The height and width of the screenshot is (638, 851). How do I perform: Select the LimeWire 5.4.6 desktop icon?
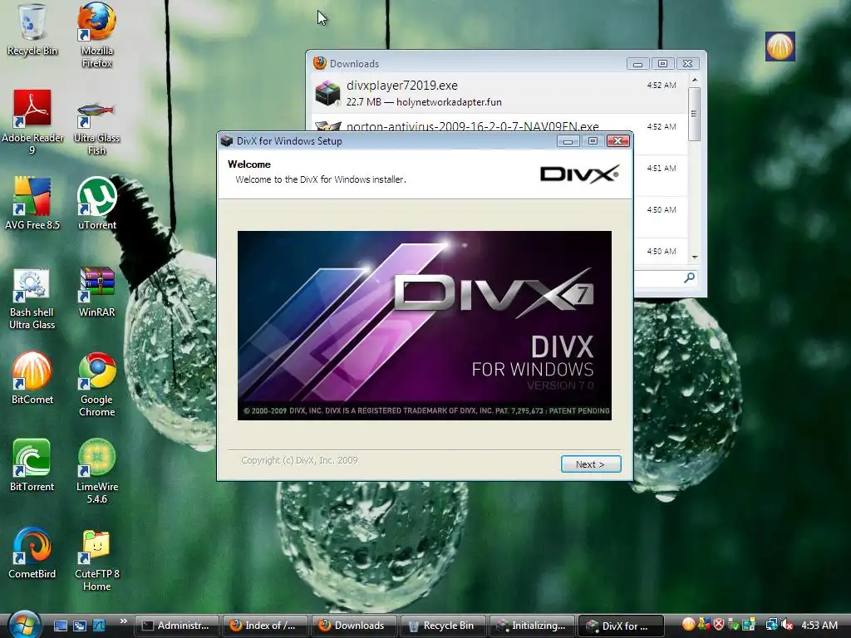coord(96,471)
